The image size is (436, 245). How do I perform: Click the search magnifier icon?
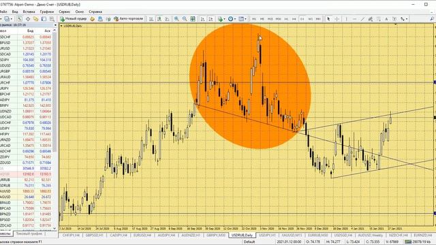(432, 19)
